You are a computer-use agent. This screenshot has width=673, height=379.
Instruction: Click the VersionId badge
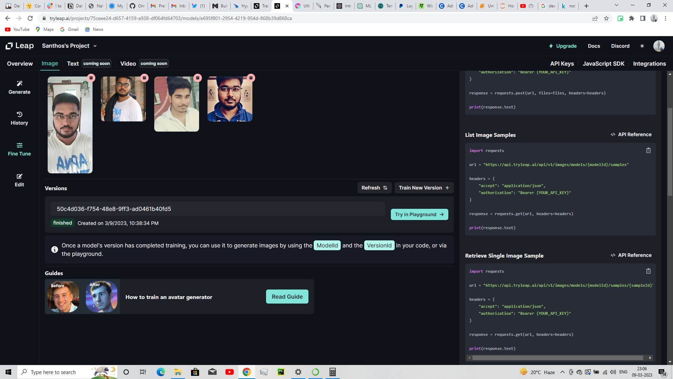pos(379,245)
